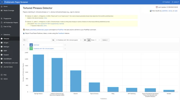
Task: Click the Mathgen detector circle icon
Action: (x=2, y=47)
